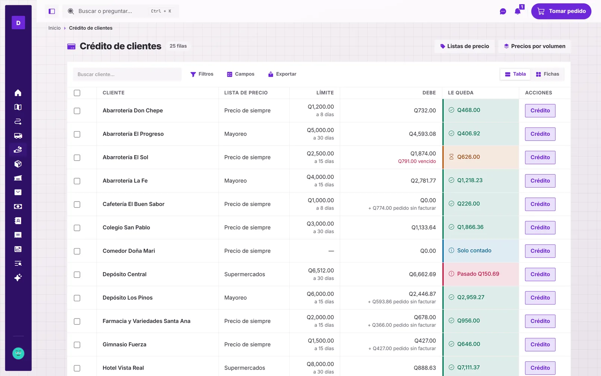
Task: Open the shopping bag icon in sidebar
Action: pos(18,192)
